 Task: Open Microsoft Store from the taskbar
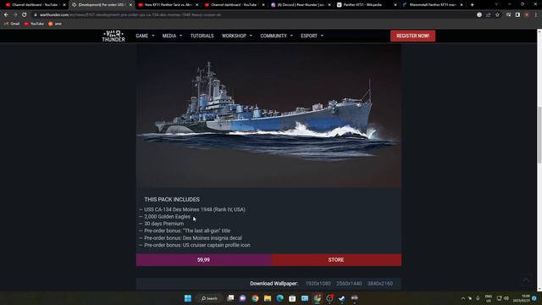292,298
